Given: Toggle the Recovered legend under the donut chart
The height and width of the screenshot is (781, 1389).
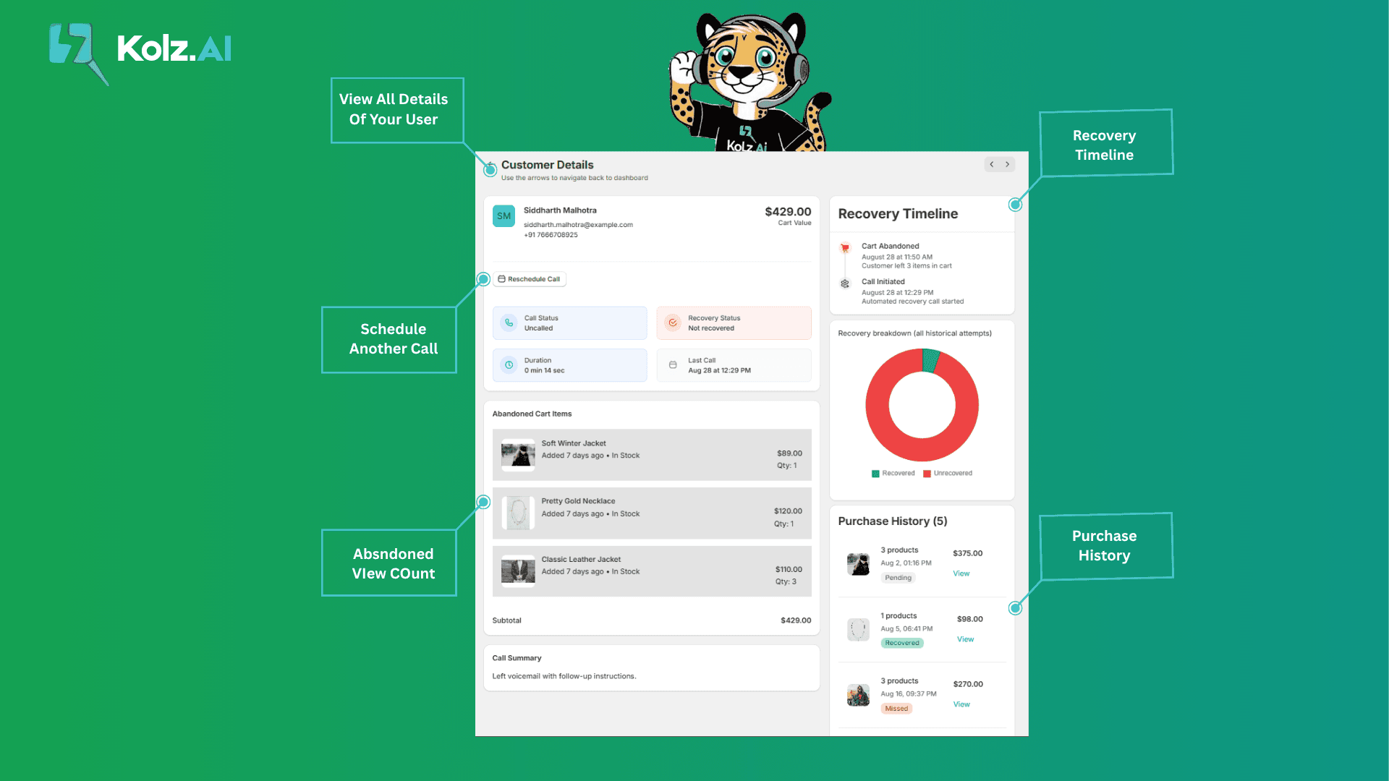Looking at the screenshot, I should pyautogui.click(x=893, y=473).
